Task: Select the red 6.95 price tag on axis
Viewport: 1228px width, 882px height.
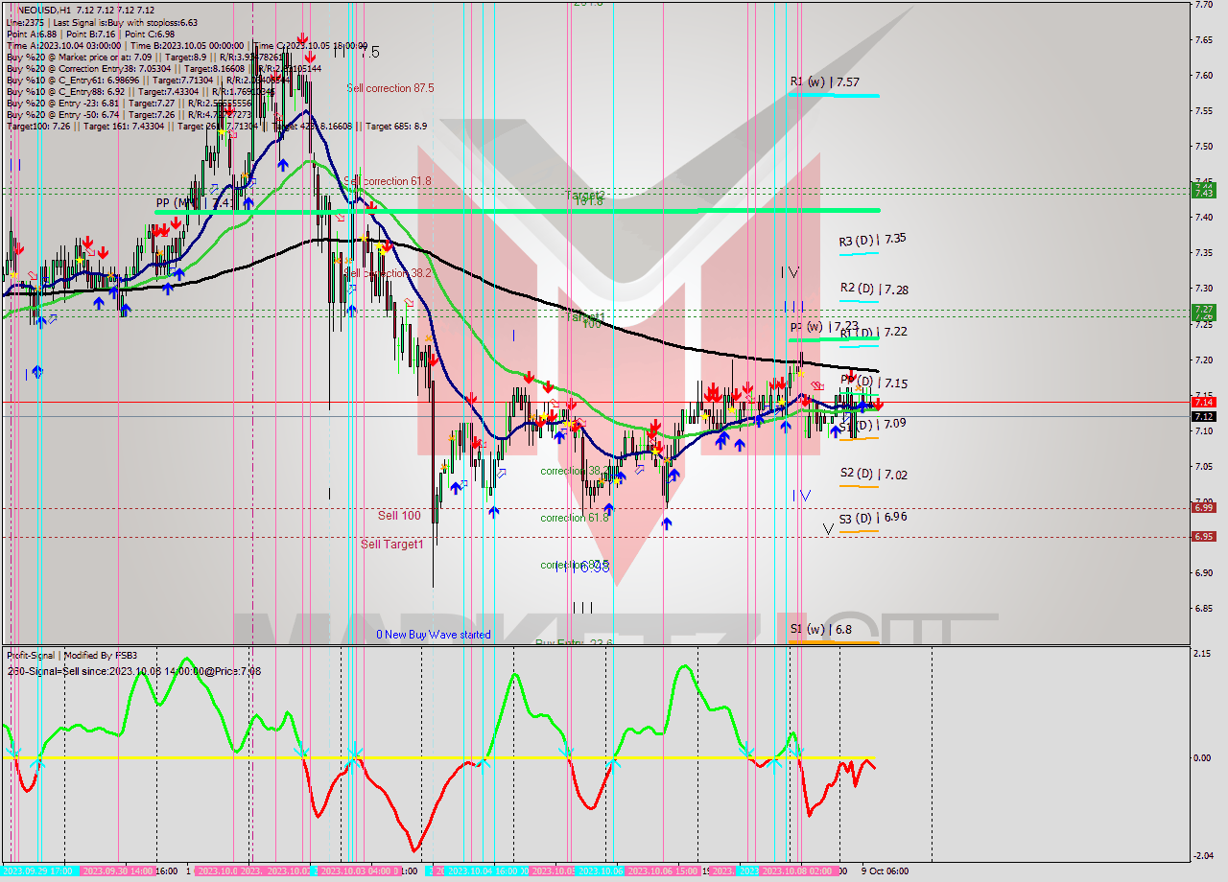Action: 1203,536
